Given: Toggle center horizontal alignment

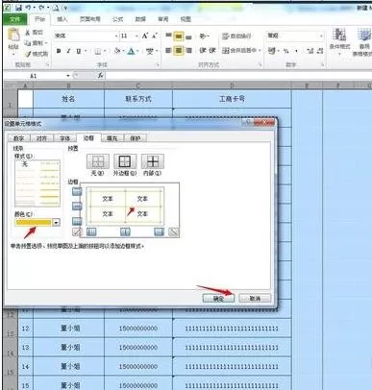Looking at the screenshot, I should pos(179,51).
